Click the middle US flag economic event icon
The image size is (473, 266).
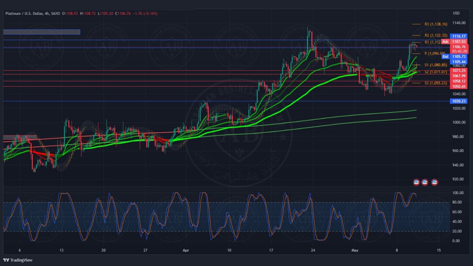point(425,182)
